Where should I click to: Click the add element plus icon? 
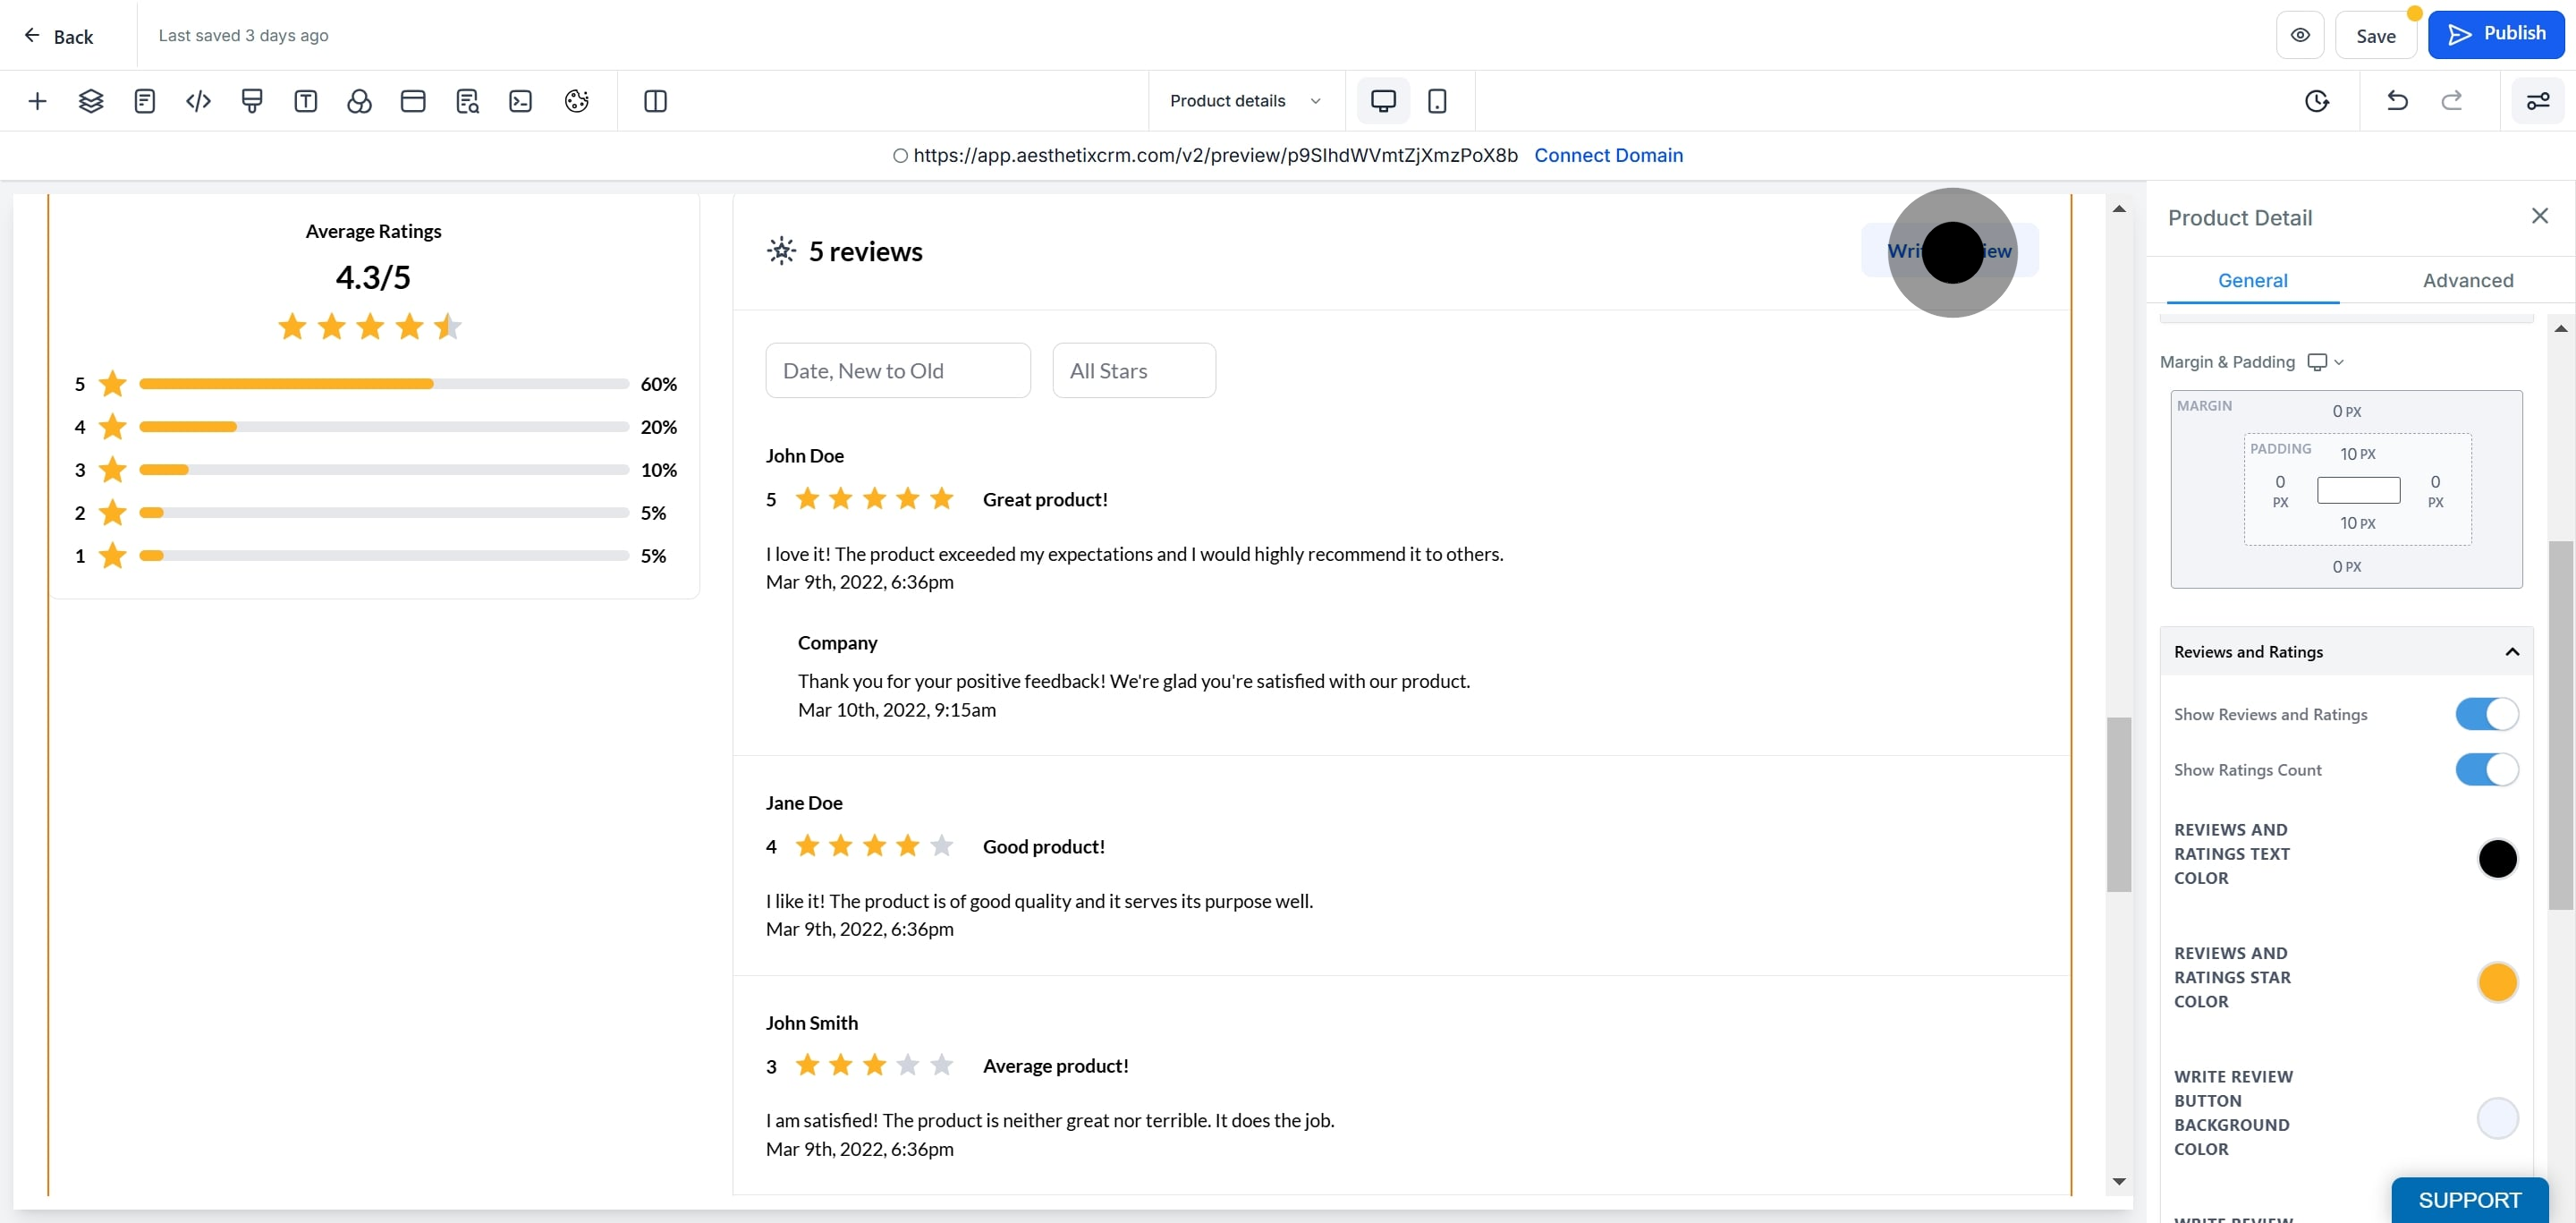[37, 101]
